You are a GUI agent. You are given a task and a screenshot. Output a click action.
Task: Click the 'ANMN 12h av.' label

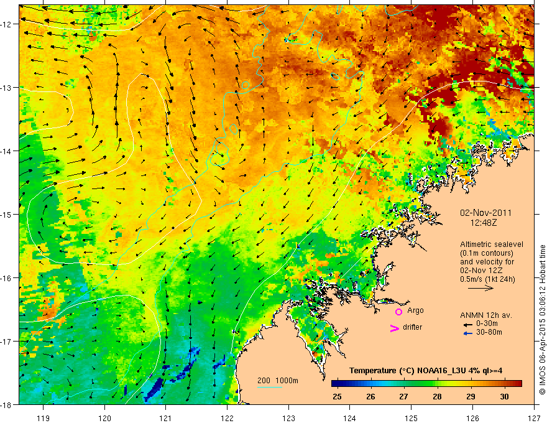[x=486, y=315]
